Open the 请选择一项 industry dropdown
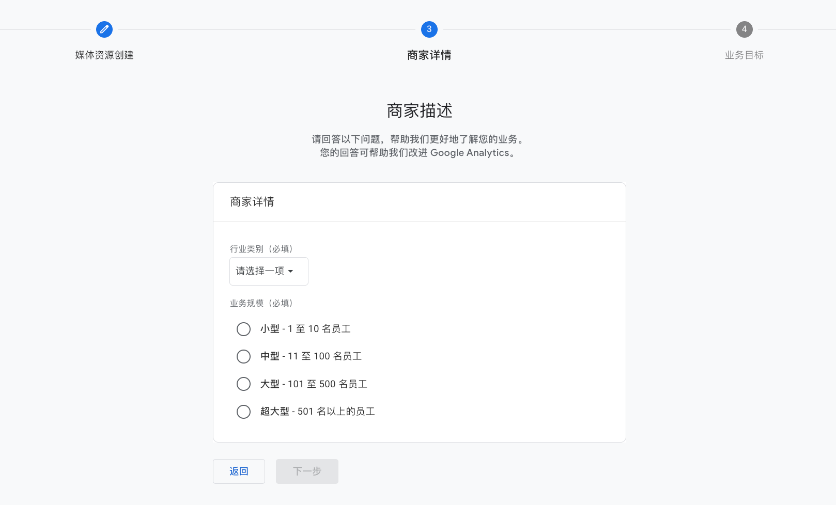The image size is (836, 505). click(x=268, y=271)
